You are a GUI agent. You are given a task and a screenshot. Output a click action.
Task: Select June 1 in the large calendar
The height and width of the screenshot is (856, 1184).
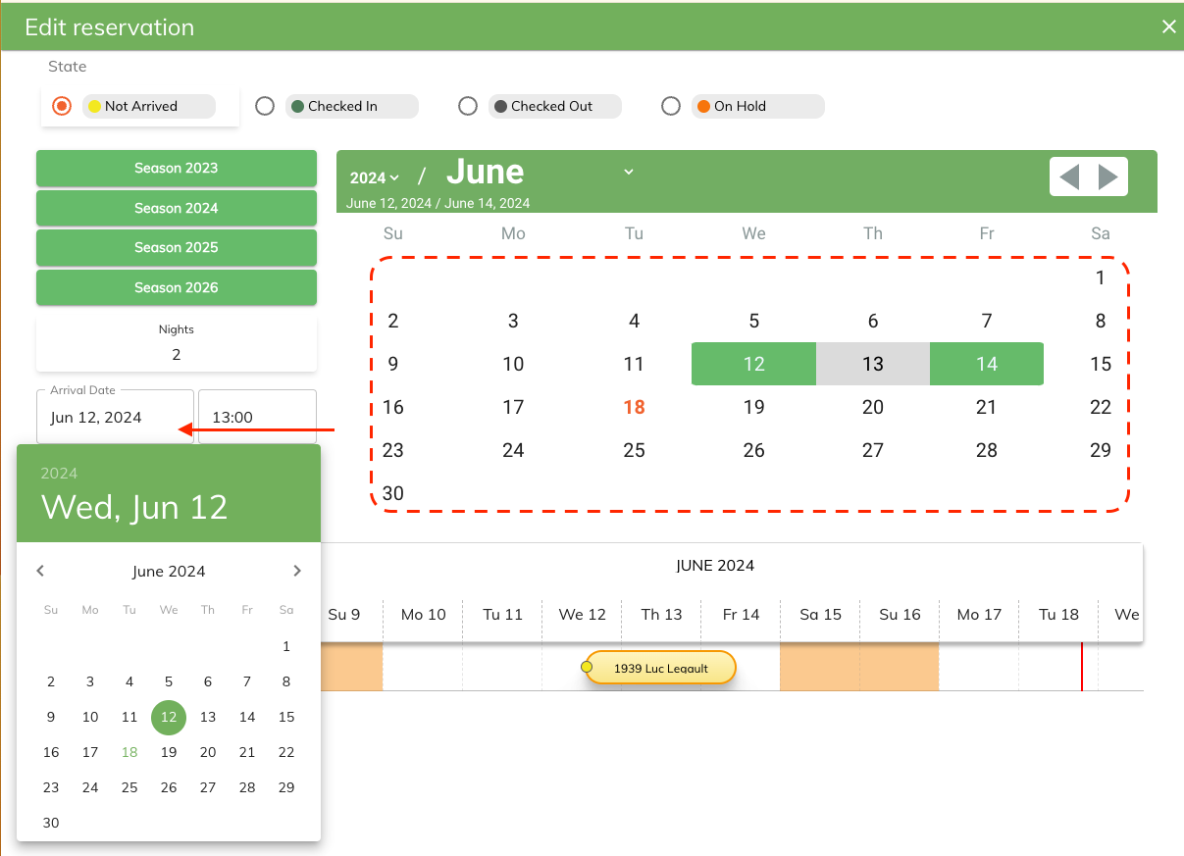pyautogui.click(x=1101, y=277)
